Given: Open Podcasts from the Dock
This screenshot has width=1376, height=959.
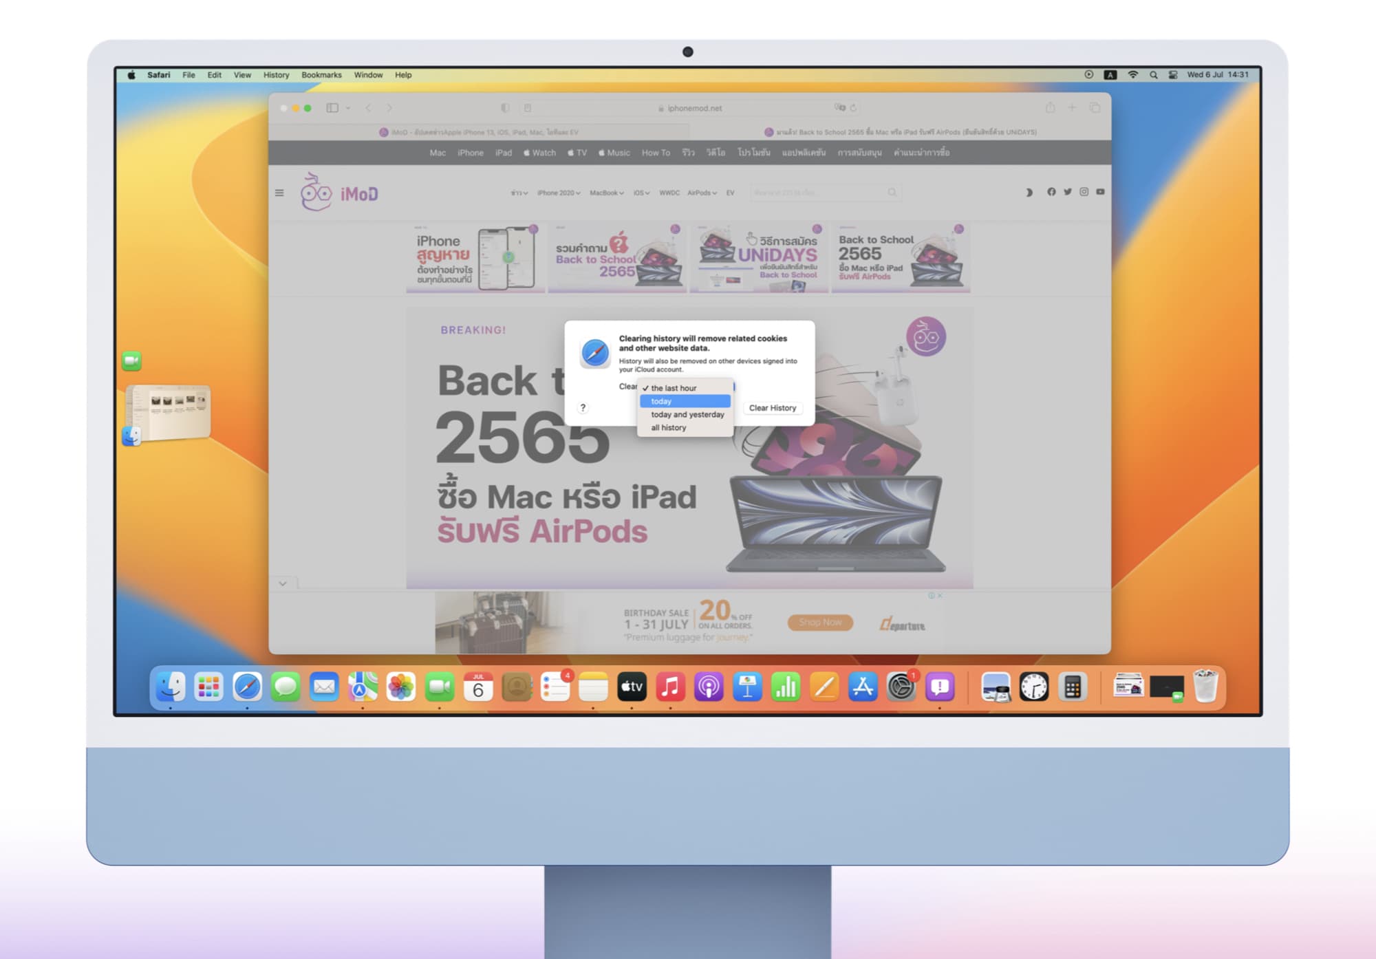Looking at the screenshot, I should 709,687.
